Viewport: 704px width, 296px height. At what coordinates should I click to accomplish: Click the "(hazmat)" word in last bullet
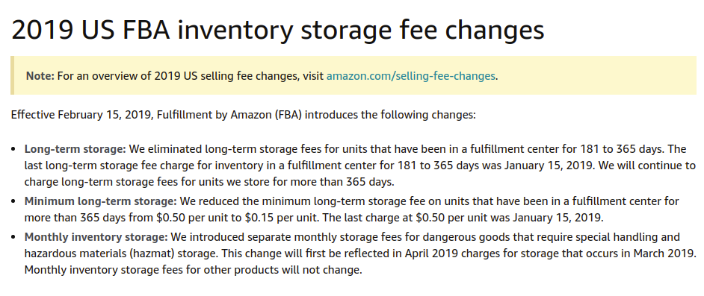153,253
